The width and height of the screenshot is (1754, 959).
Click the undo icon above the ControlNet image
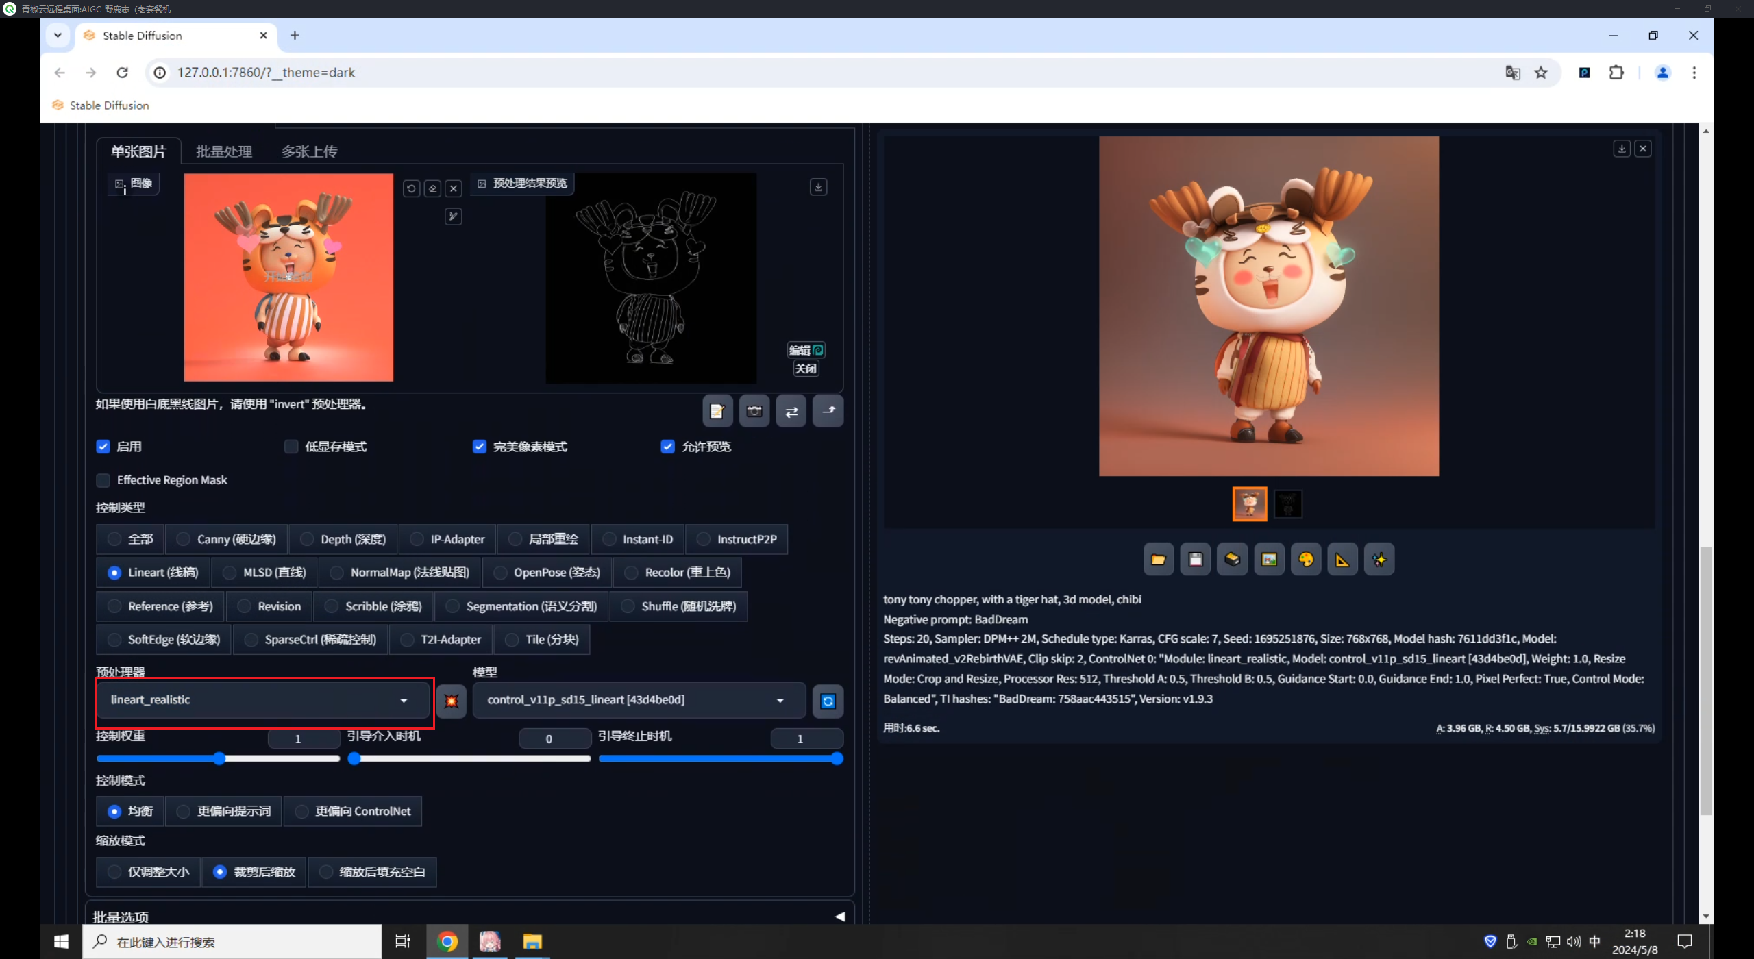click(x=411, y=188)
